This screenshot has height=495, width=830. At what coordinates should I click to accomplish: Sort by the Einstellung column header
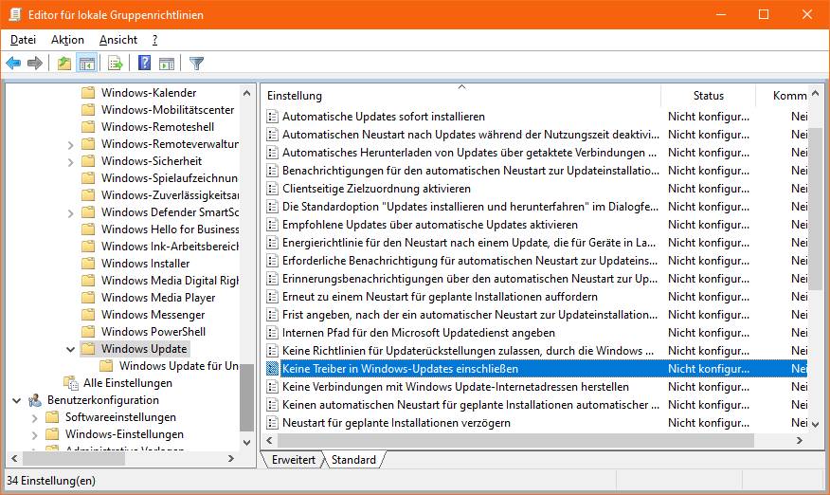pos(461,96)
